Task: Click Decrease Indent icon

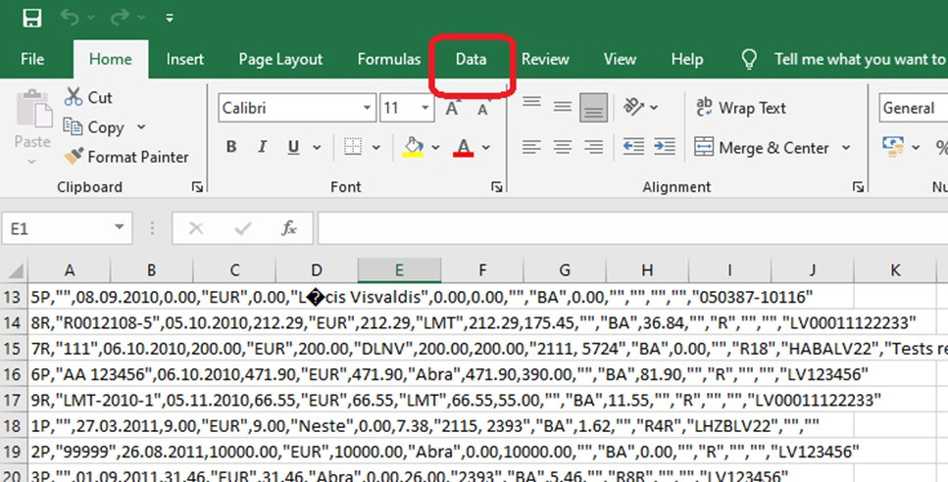Action: [633, 147]
